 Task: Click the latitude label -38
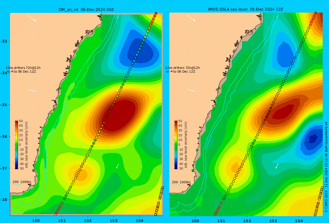pyautogui.click(x=4, y=200)
